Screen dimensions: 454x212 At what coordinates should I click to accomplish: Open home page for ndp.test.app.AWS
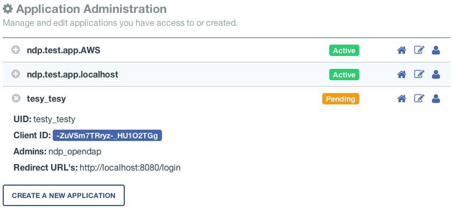point(401,51)
